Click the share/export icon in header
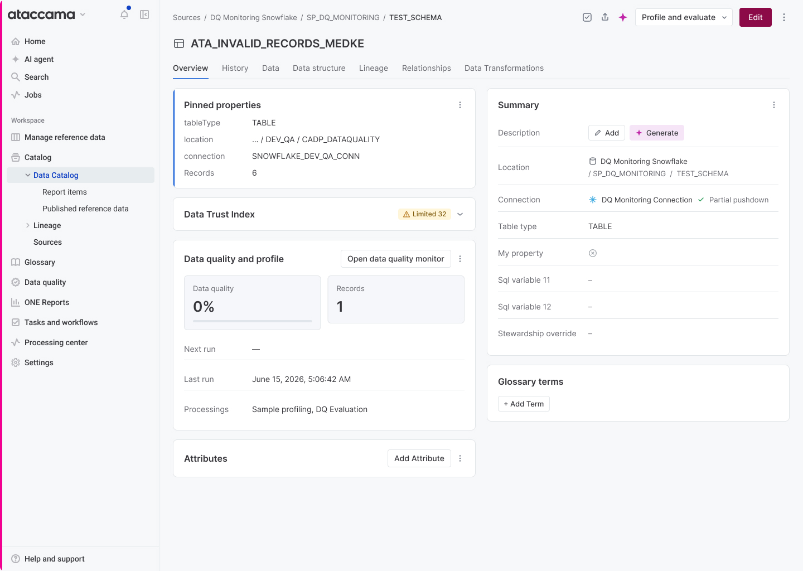803x571 pixels. pos(605,17)
